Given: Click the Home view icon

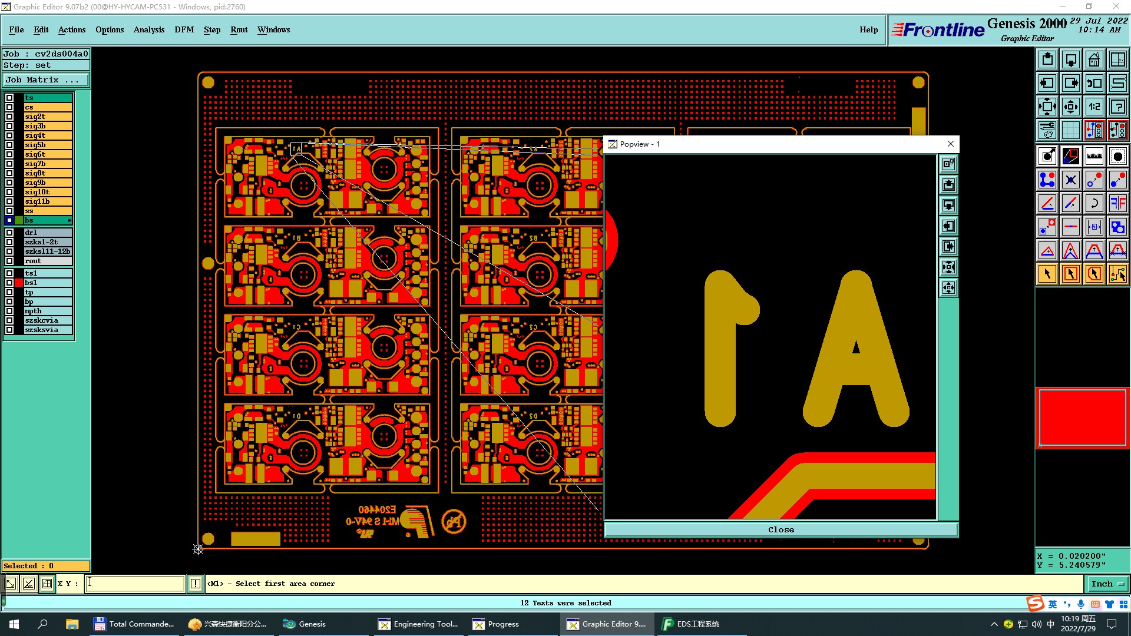Looking at the screenshot, I should pos(1094,59).
